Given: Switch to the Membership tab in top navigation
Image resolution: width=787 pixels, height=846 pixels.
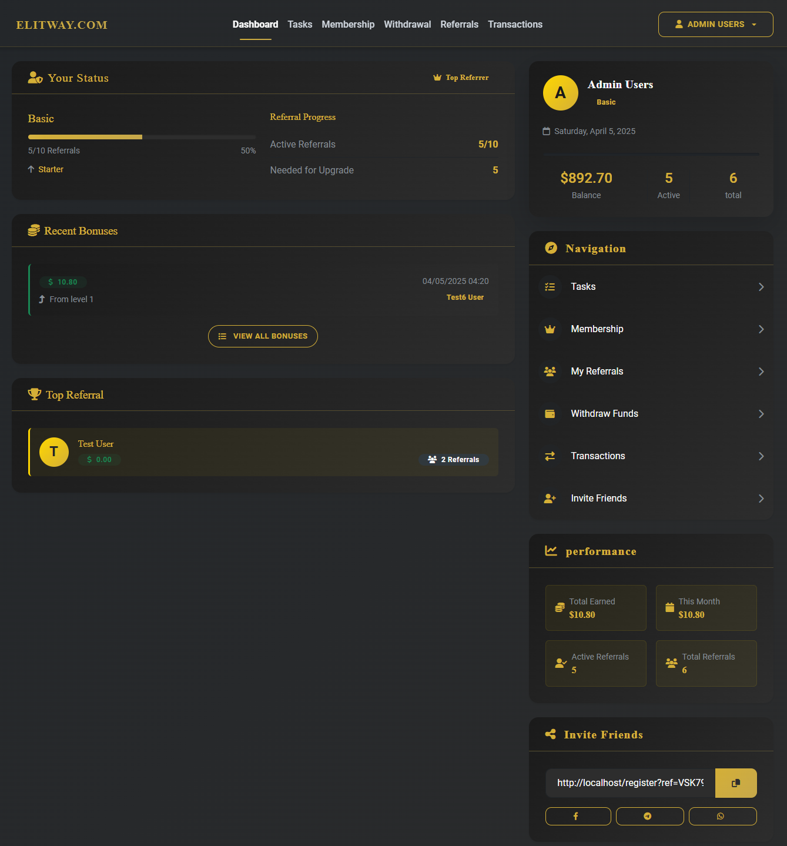Looking at the screenshot, I should pyautogui.click(x=348, y=25).
